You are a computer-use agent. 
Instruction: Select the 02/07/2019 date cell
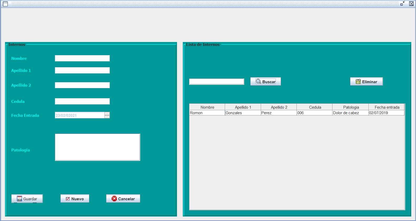[387, 113]
